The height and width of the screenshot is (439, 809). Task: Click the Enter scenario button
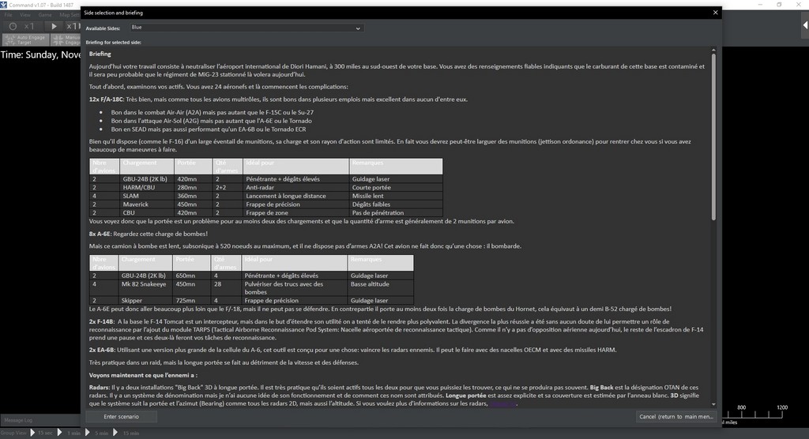click(121, 416)
